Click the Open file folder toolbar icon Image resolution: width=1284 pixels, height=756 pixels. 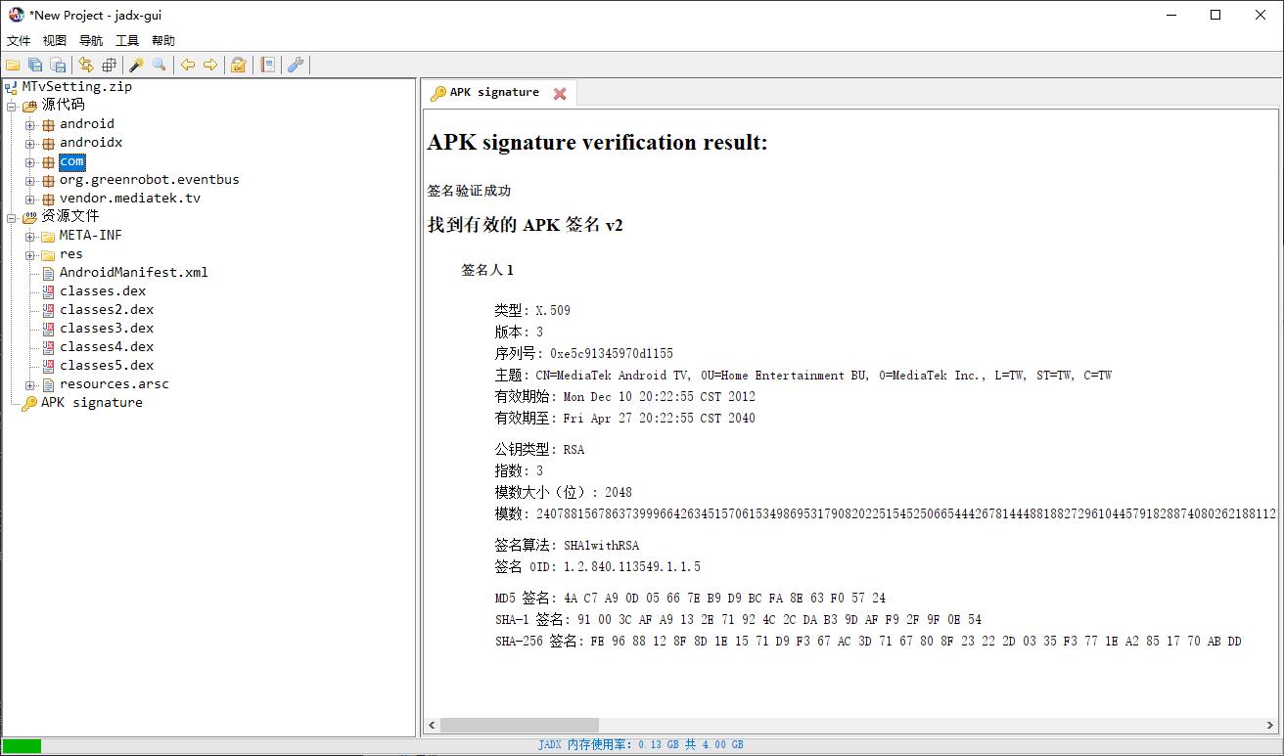(x=13, y=65)
